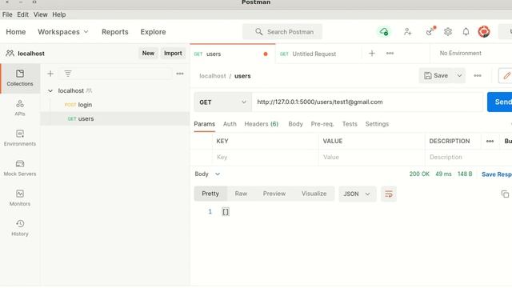
Task: Open the satellite capture requests icon
Action: coord(430,31)
